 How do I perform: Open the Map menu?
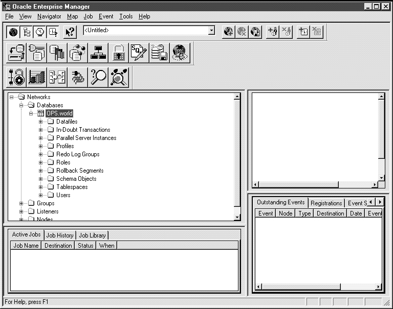[x=73, y=16]
